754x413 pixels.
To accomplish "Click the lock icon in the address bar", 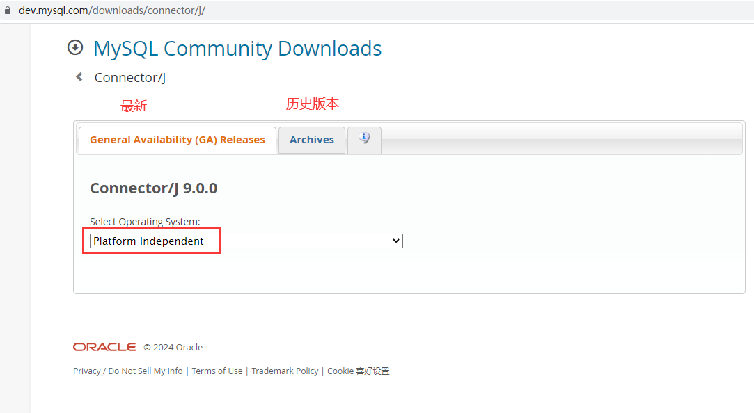I will pos(8,10).
